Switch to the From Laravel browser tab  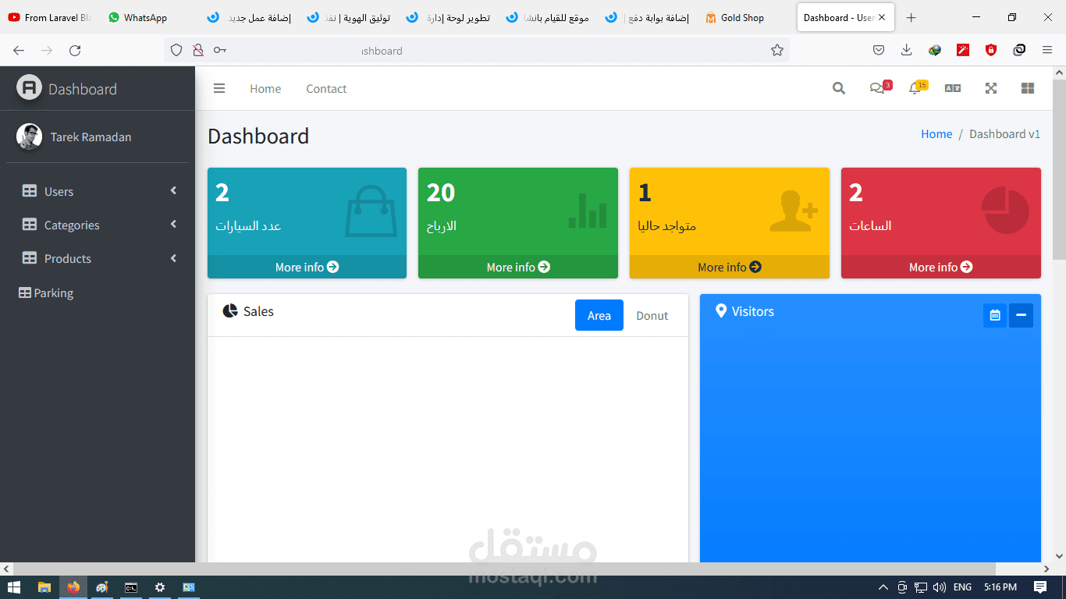[x=50, y=17]
